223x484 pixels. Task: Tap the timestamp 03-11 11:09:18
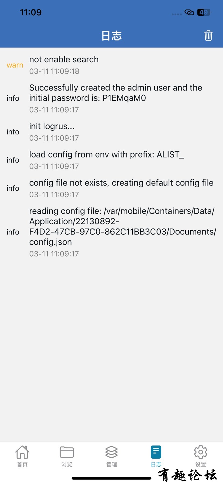54,71
